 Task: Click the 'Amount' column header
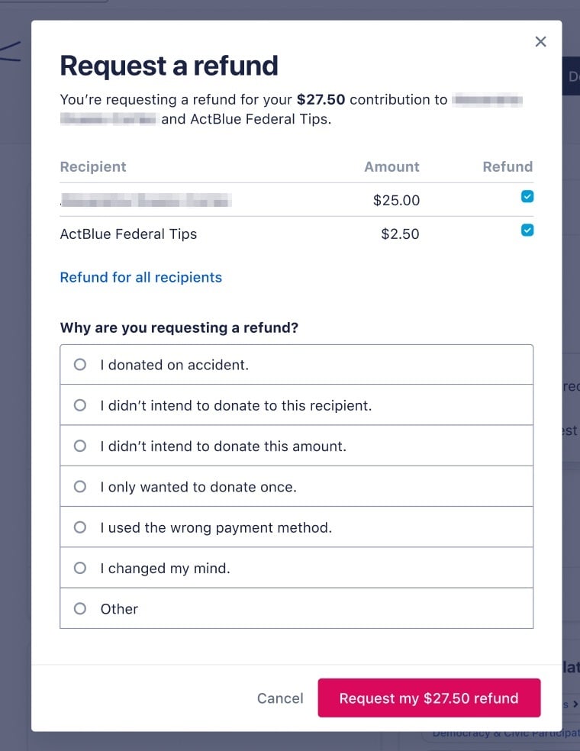tap(391, 167)
